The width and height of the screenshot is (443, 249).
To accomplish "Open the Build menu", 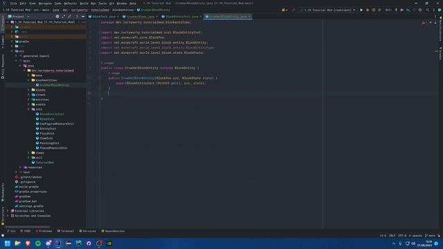I will point(84,3).
